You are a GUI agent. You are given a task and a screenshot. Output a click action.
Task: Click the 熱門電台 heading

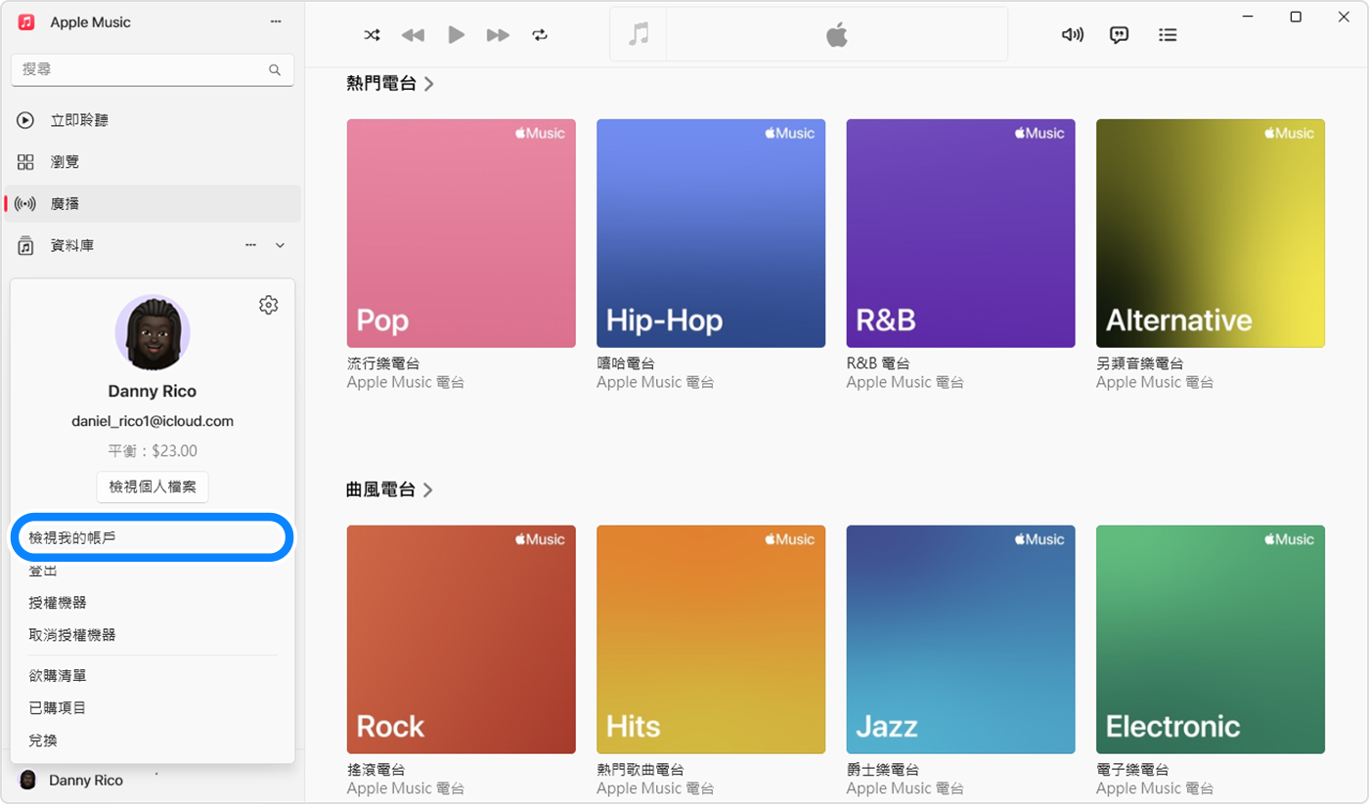pos(381,84)
